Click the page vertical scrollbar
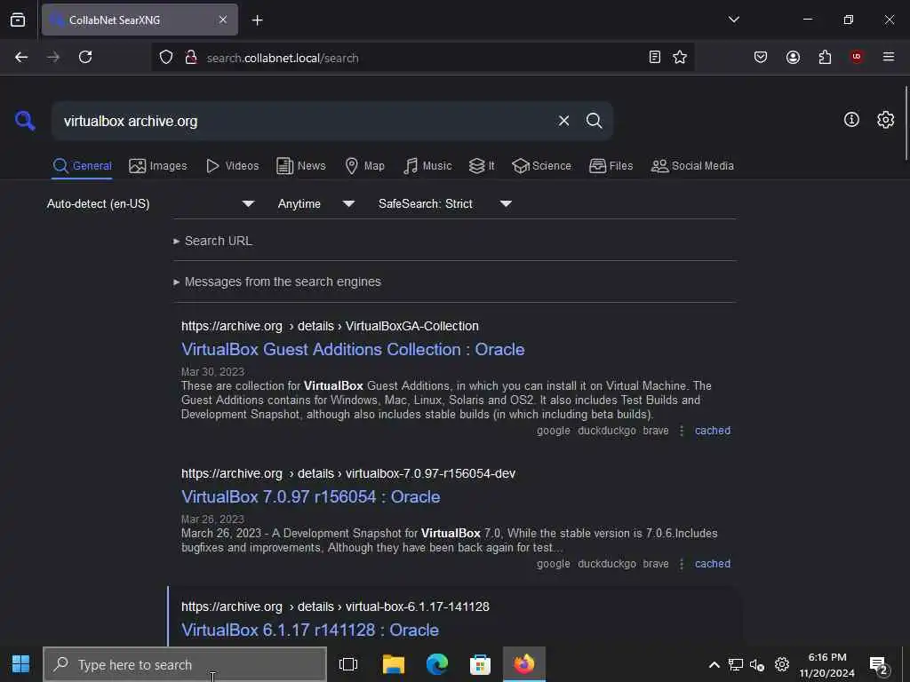The width and height of the screenshot is (910, 682). pos(906,123)
